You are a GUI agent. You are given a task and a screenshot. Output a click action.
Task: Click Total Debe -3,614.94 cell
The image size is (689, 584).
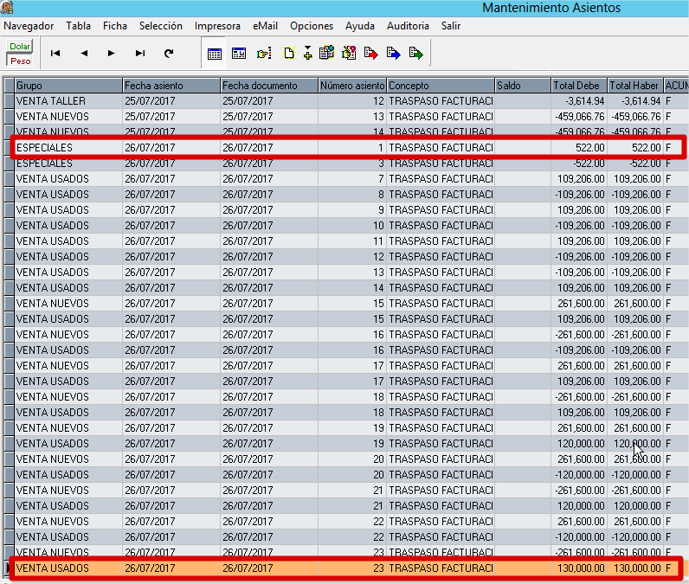[579, 101]
